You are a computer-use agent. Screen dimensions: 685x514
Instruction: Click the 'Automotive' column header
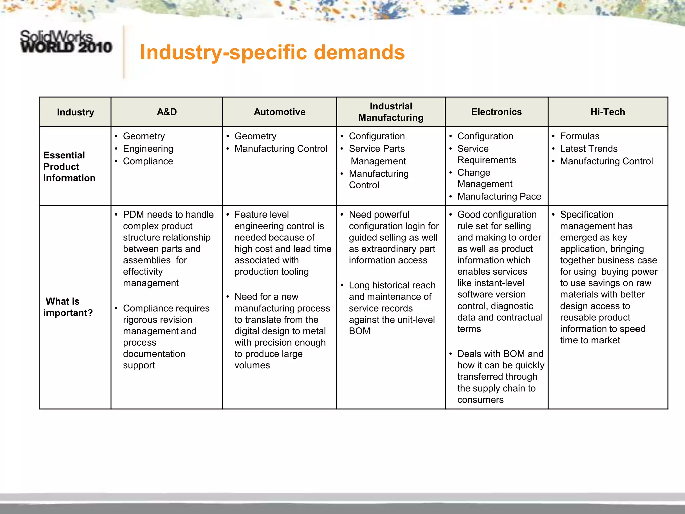280,112
